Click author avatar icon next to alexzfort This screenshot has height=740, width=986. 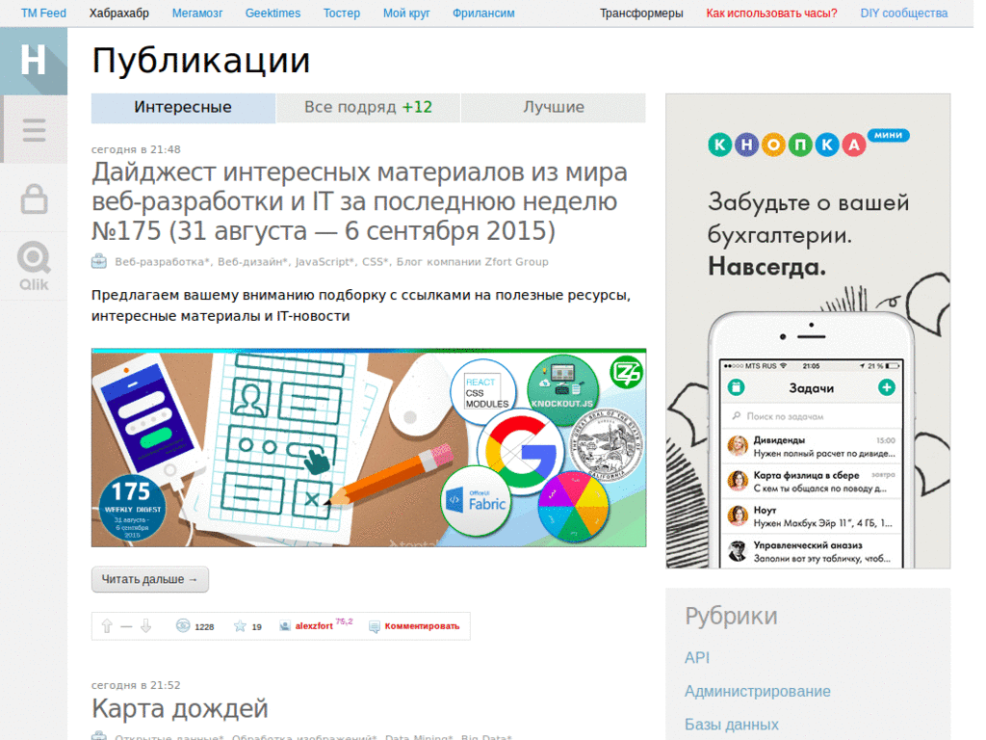click(x=285, y=626)
